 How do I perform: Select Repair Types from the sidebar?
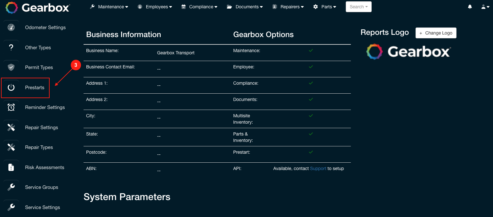39,147
